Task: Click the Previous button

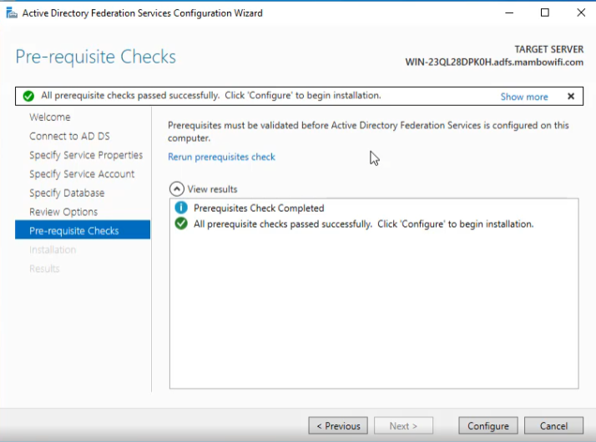Action: (338, 425)
